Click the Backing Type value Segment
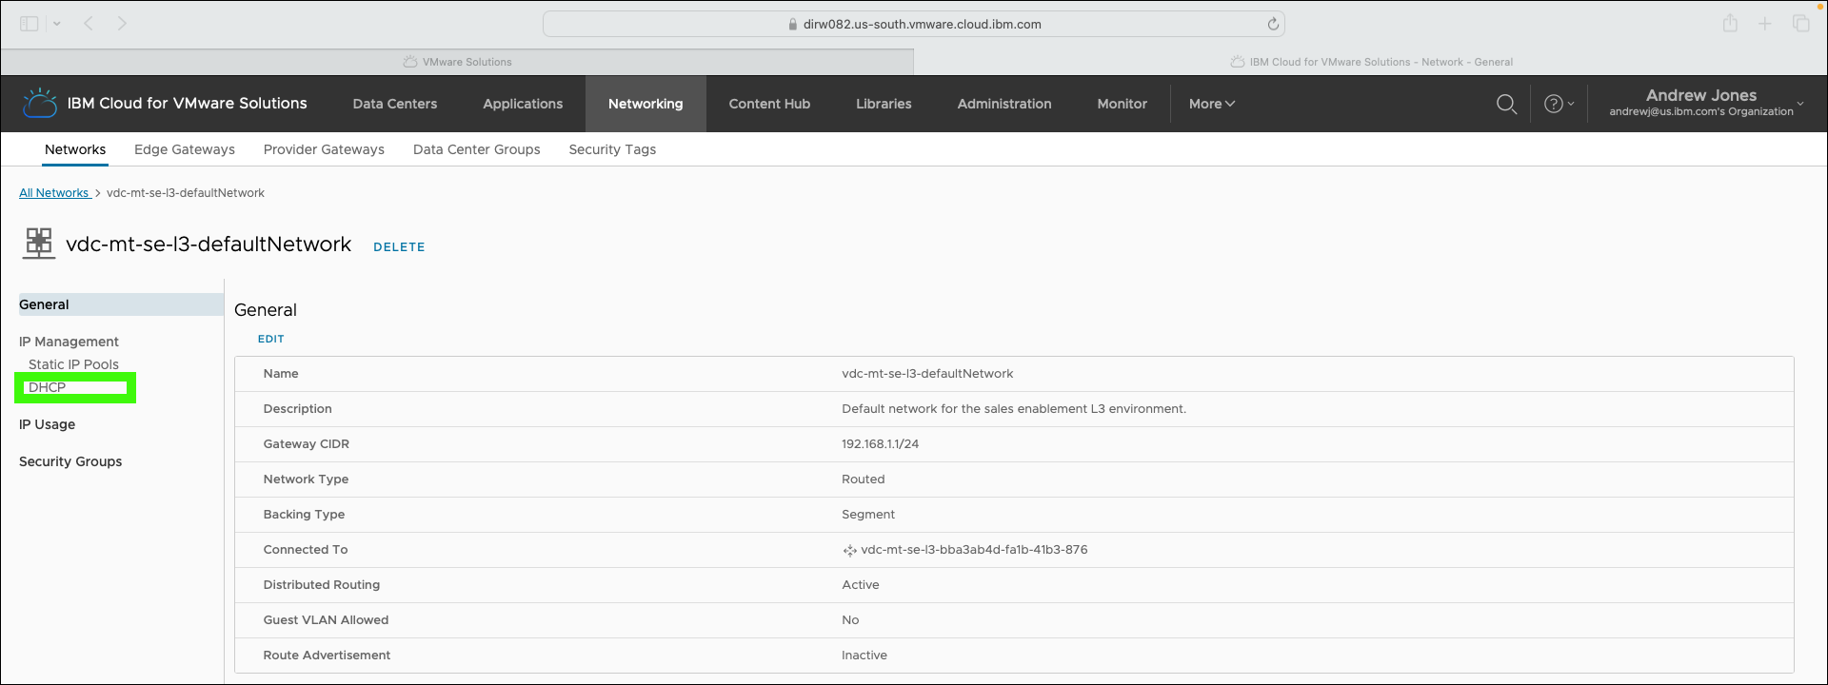This screenshot has width=1828, height=685. [x=868, y=515]
